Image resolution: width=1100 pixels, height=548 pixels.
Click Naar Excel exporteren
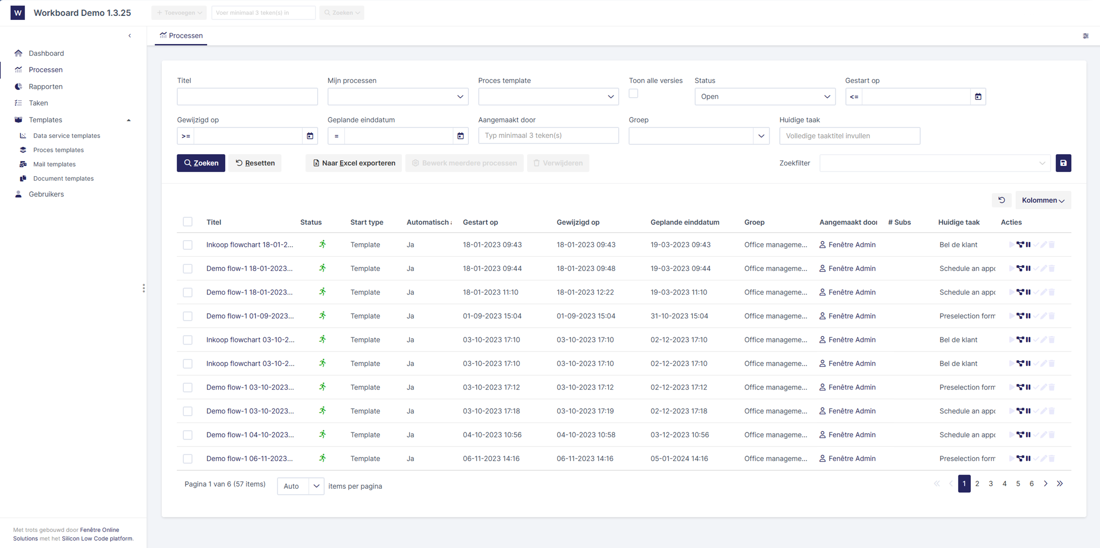point(354,163)
